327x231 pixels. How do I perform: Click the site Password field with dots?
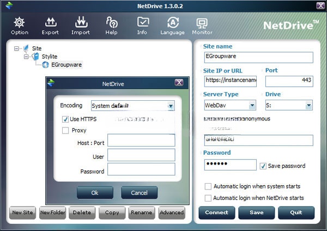tap(231, 165)
